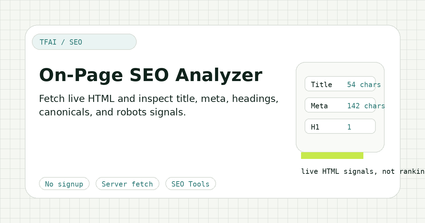
Task: Select the No signup tag
Action: coord(64,184)
